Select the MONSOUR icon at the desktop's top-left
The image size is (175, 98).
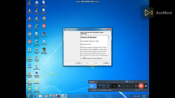pos(30,3)
